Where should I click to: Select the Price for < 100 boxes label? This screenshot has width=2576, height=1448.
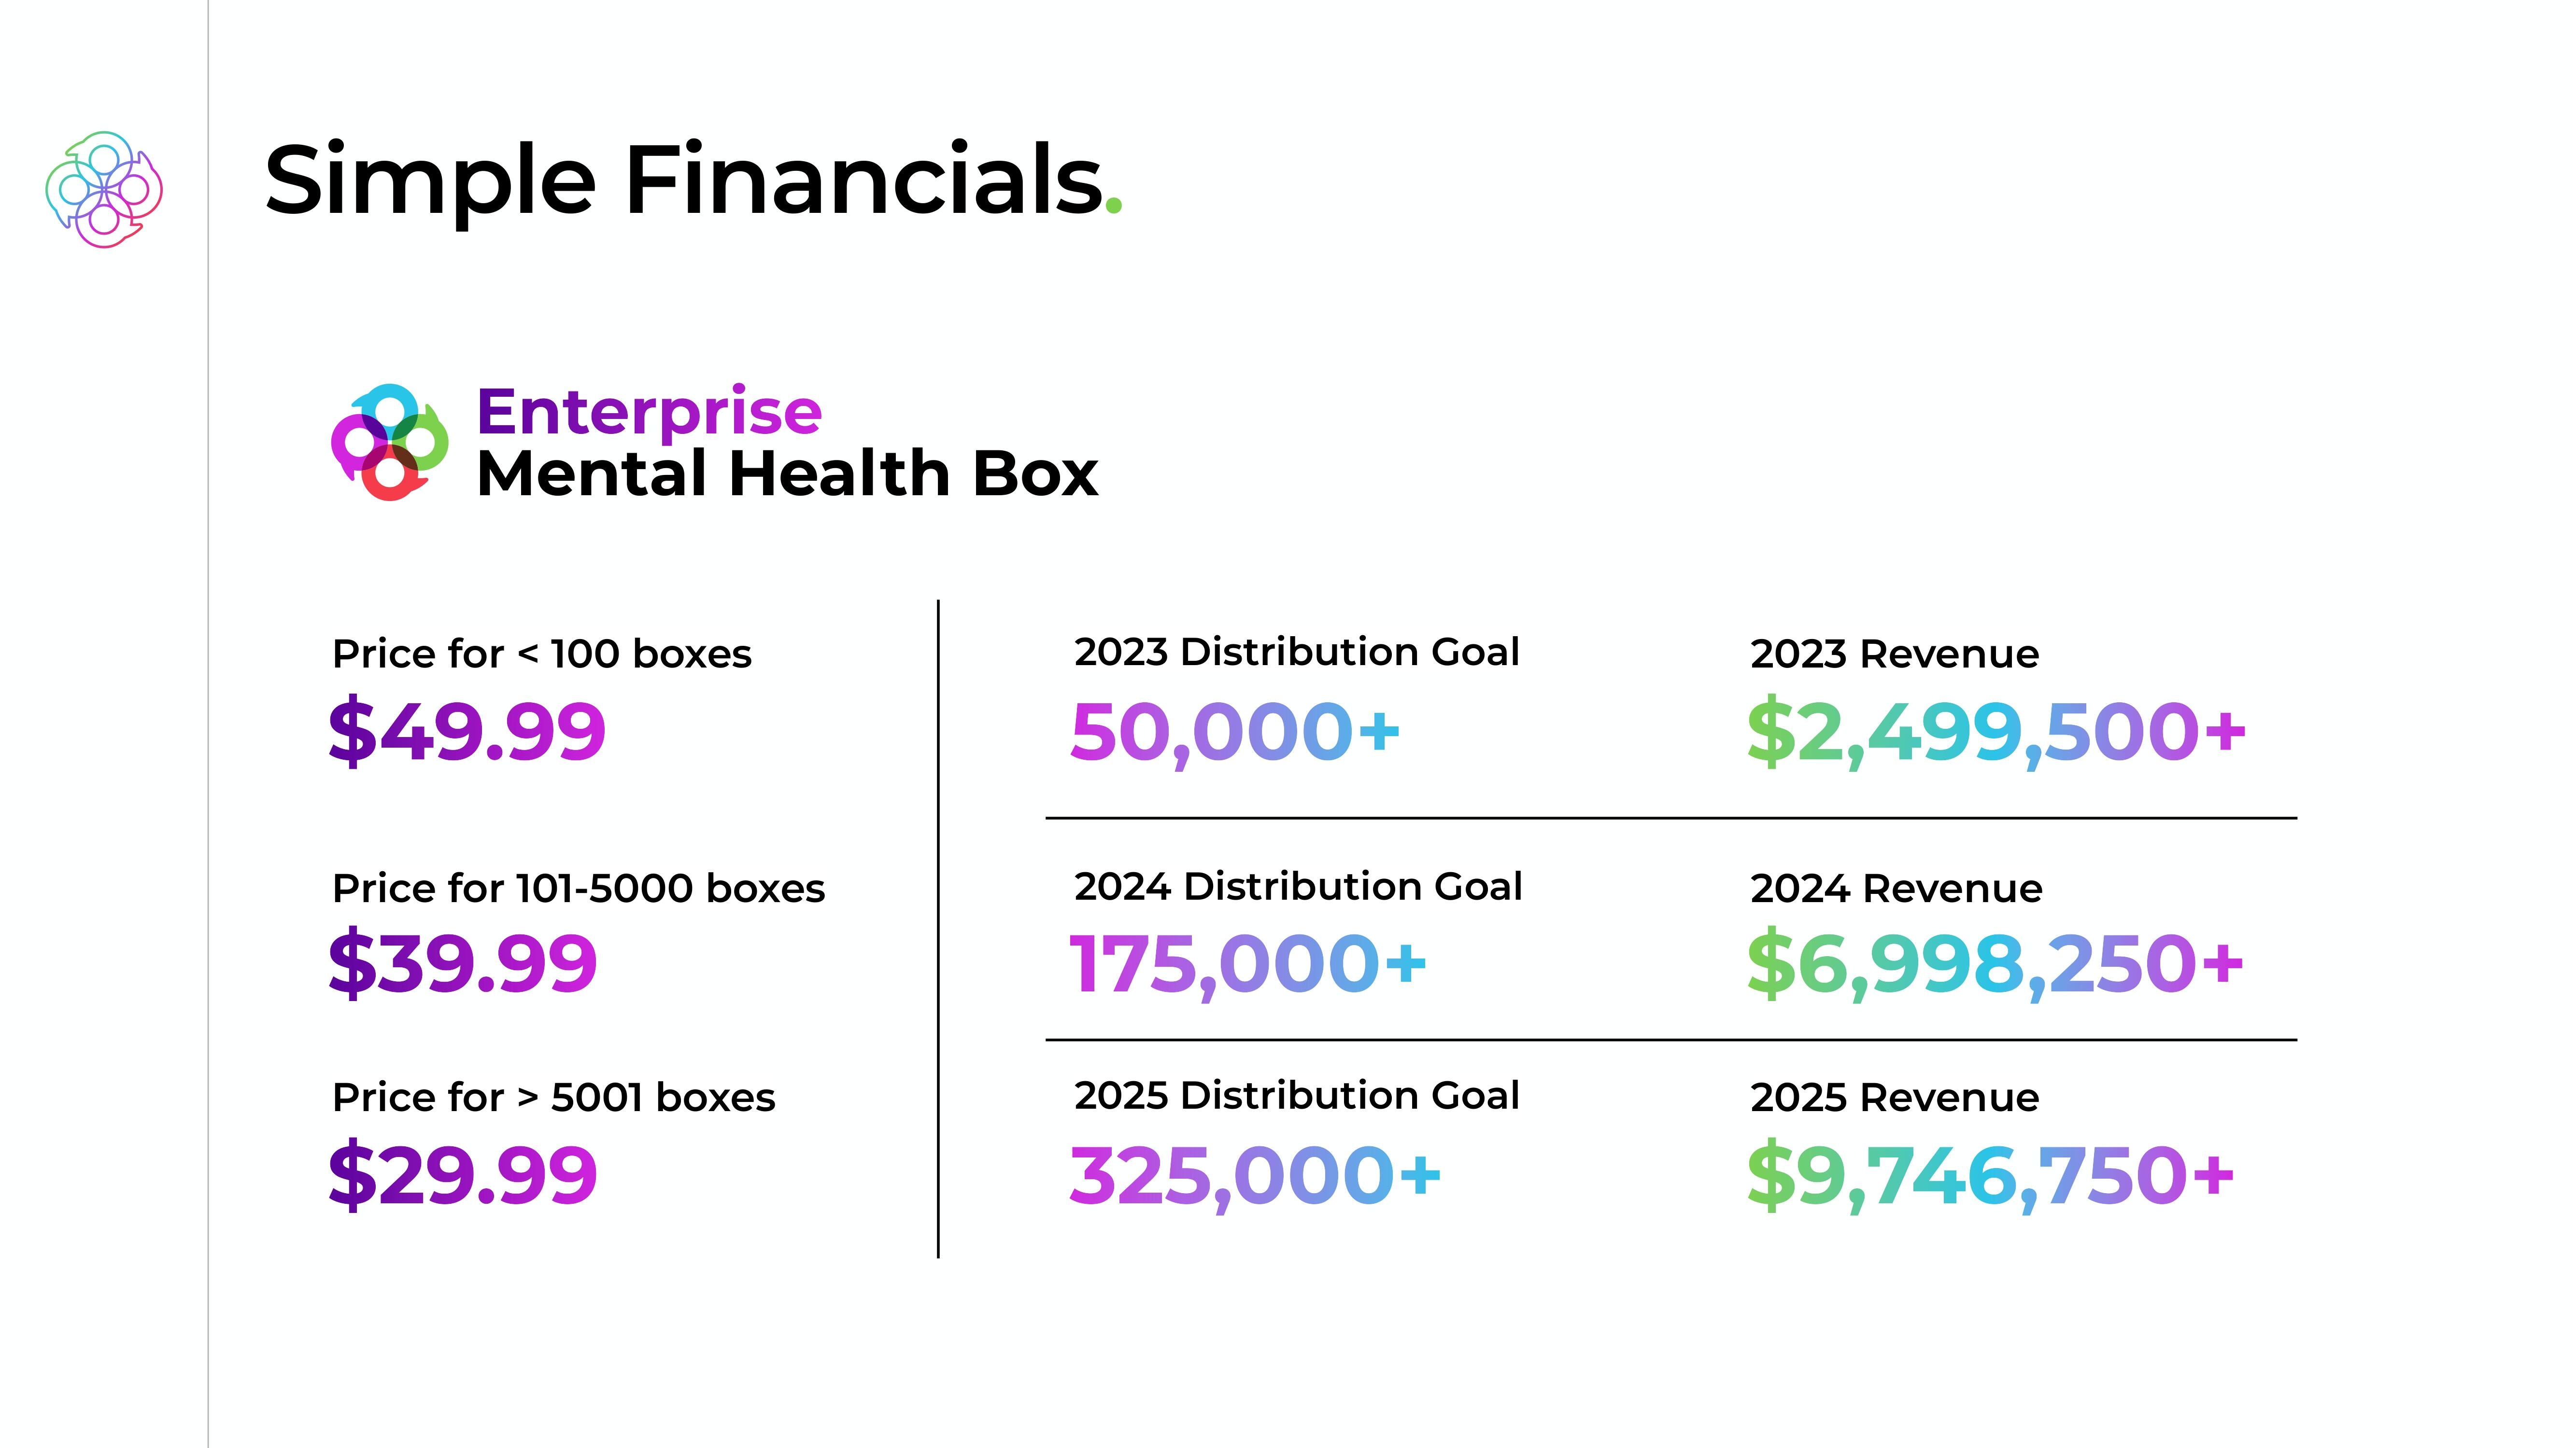coord(542,654)
